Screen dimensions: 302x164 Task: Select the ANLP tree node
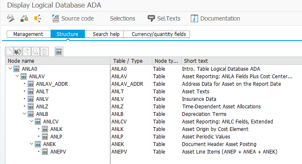point(56,137)
